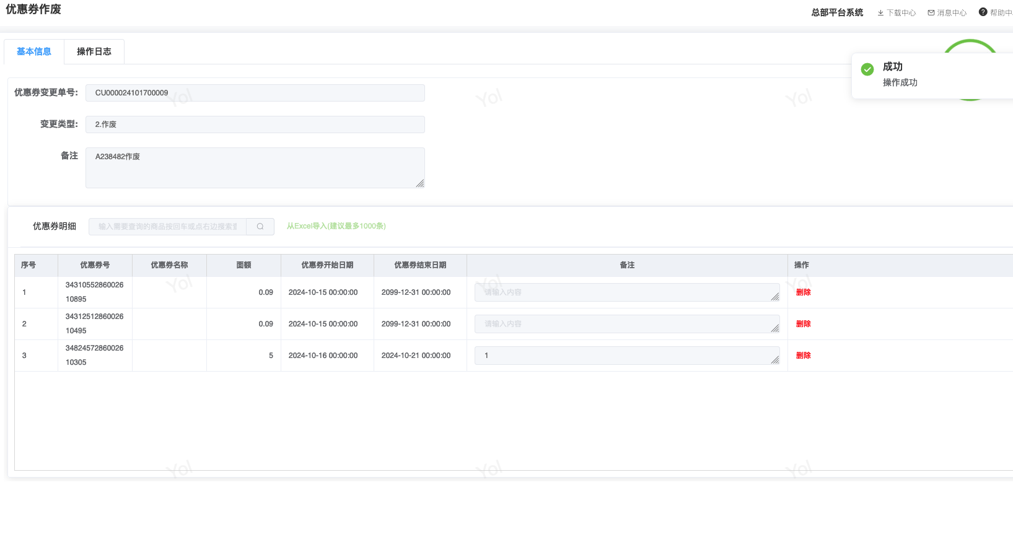Image resolution: width=1013 pixels, height=555 pixels.
Task: Click row 3 remark resize handle
Action: 775,361
